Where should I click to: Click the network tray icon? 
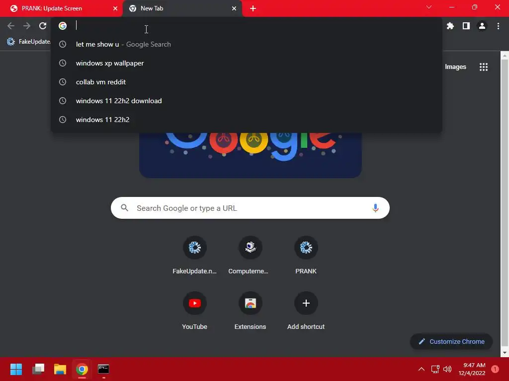(x=435, y=369)
